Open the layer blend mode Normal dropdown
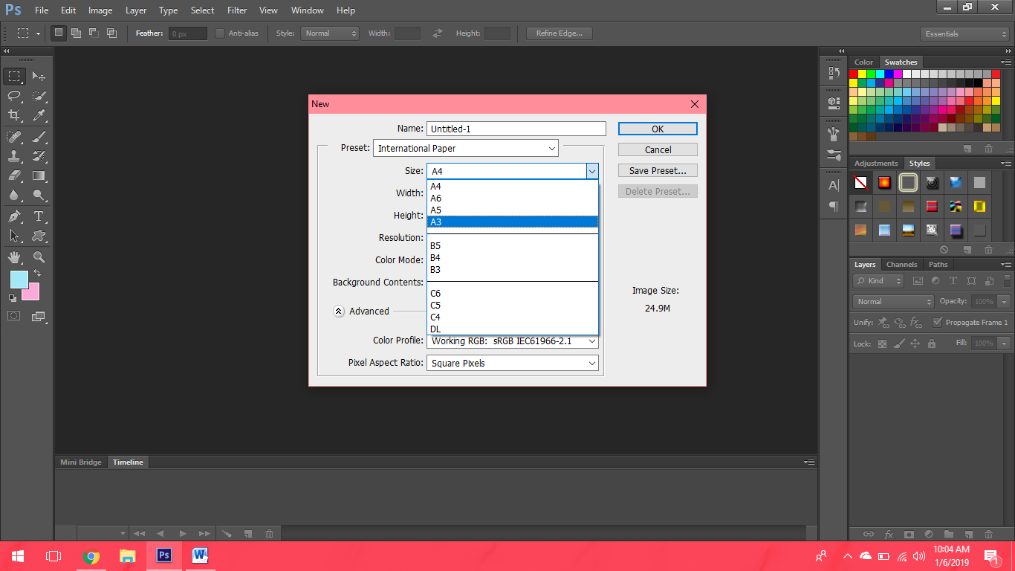Viewport: 1015px width, 571px height. pyautogui.click(x=894, y=302)
